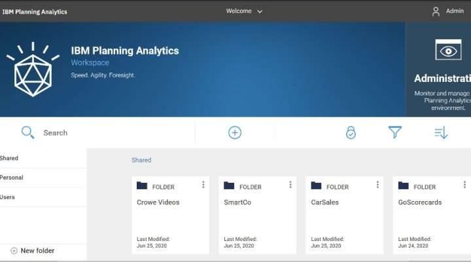471x262 pixels.
Task: Click the plus icon beside New folder
Action: [x=14, y=251]
